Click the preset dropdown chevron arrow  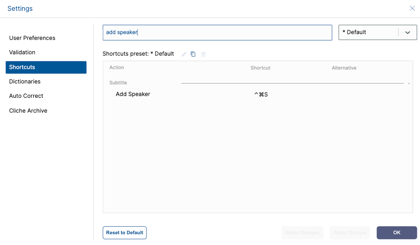pos(408,33)
